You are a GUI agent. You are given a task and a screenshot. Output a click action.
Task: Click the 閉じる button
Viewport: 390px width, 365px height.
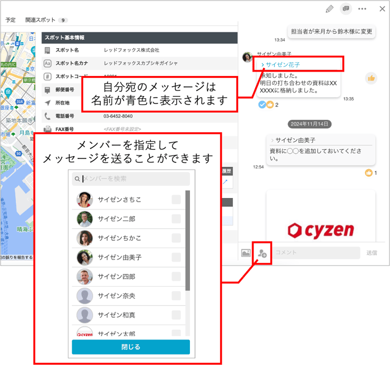tap(131, 347)
